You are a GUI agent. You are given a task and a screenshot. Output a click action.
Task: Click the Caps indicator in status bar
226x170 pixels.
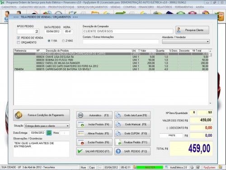(x=92, y=167)
